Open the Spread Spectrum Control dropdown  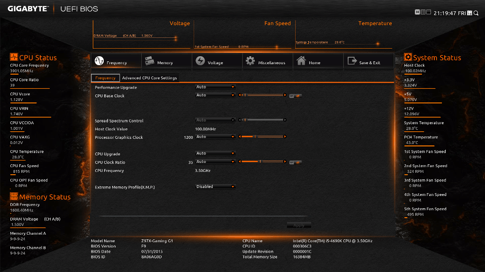coord(216,120)
